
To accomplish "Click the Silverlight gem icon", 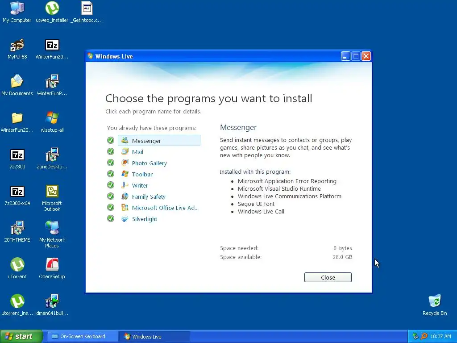I will coord(125,218).
